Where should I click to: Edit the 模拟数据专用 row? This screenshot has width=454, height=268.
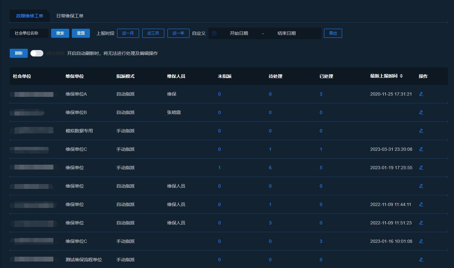tap(421, 131)
